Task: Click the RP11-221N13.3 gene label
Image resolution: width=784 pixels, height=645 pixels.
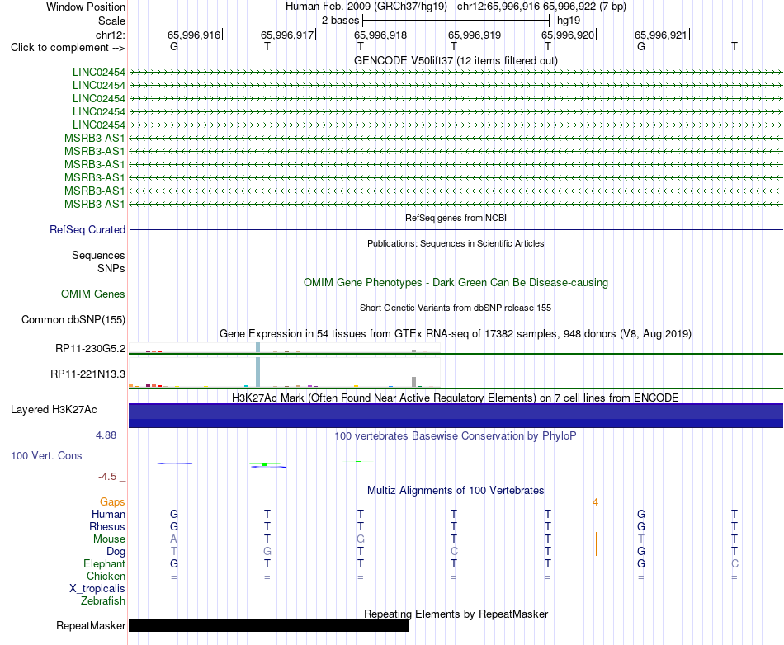Action: (87, 374)
